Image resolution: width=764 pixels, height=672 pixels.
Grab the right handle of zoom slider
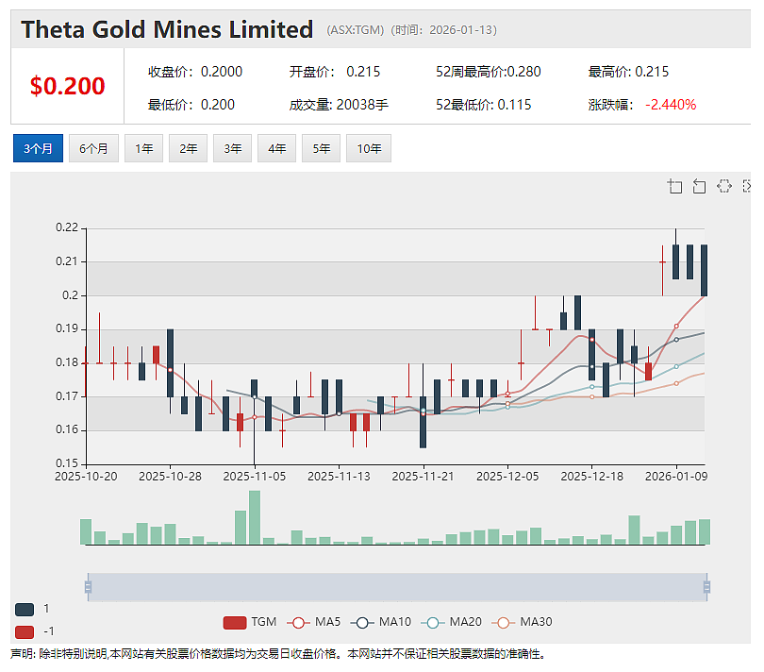[x=706, y=587]
